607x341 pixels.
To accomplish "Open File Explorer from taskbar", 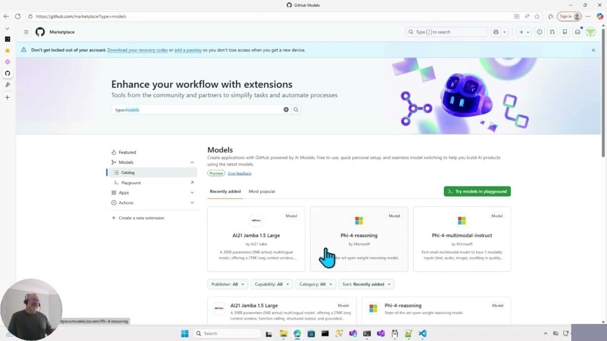I will pos(283,333).
